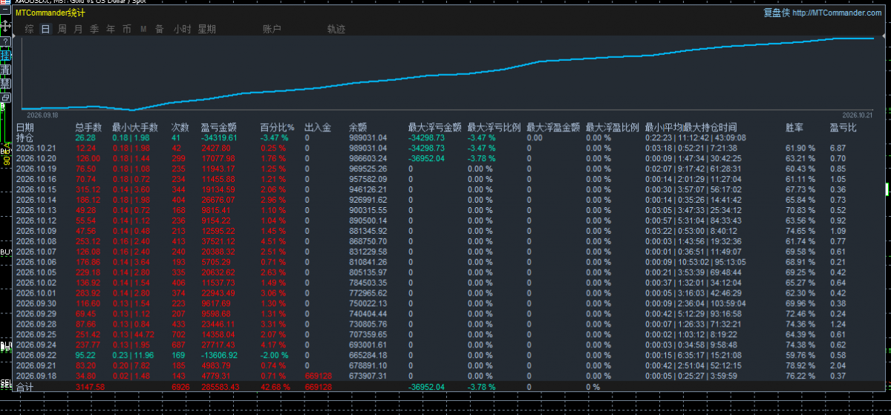This screenshot has width=891, height=415.
Task: Switch to the 综 summary tab
Action: pos(29,29)
